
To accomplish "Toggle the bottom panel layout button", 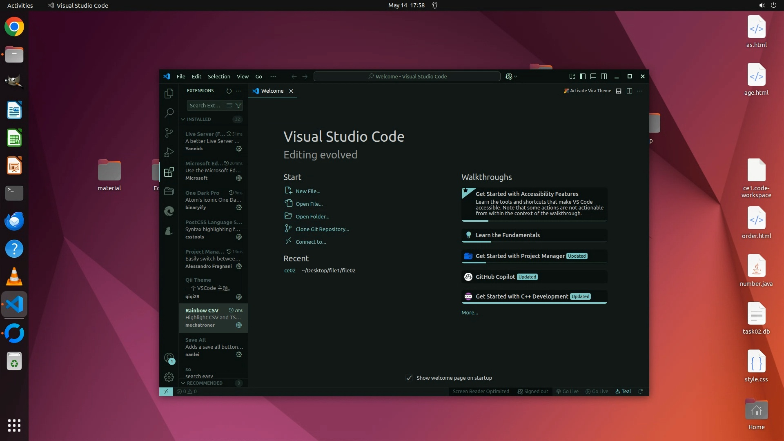I will 593,76.
